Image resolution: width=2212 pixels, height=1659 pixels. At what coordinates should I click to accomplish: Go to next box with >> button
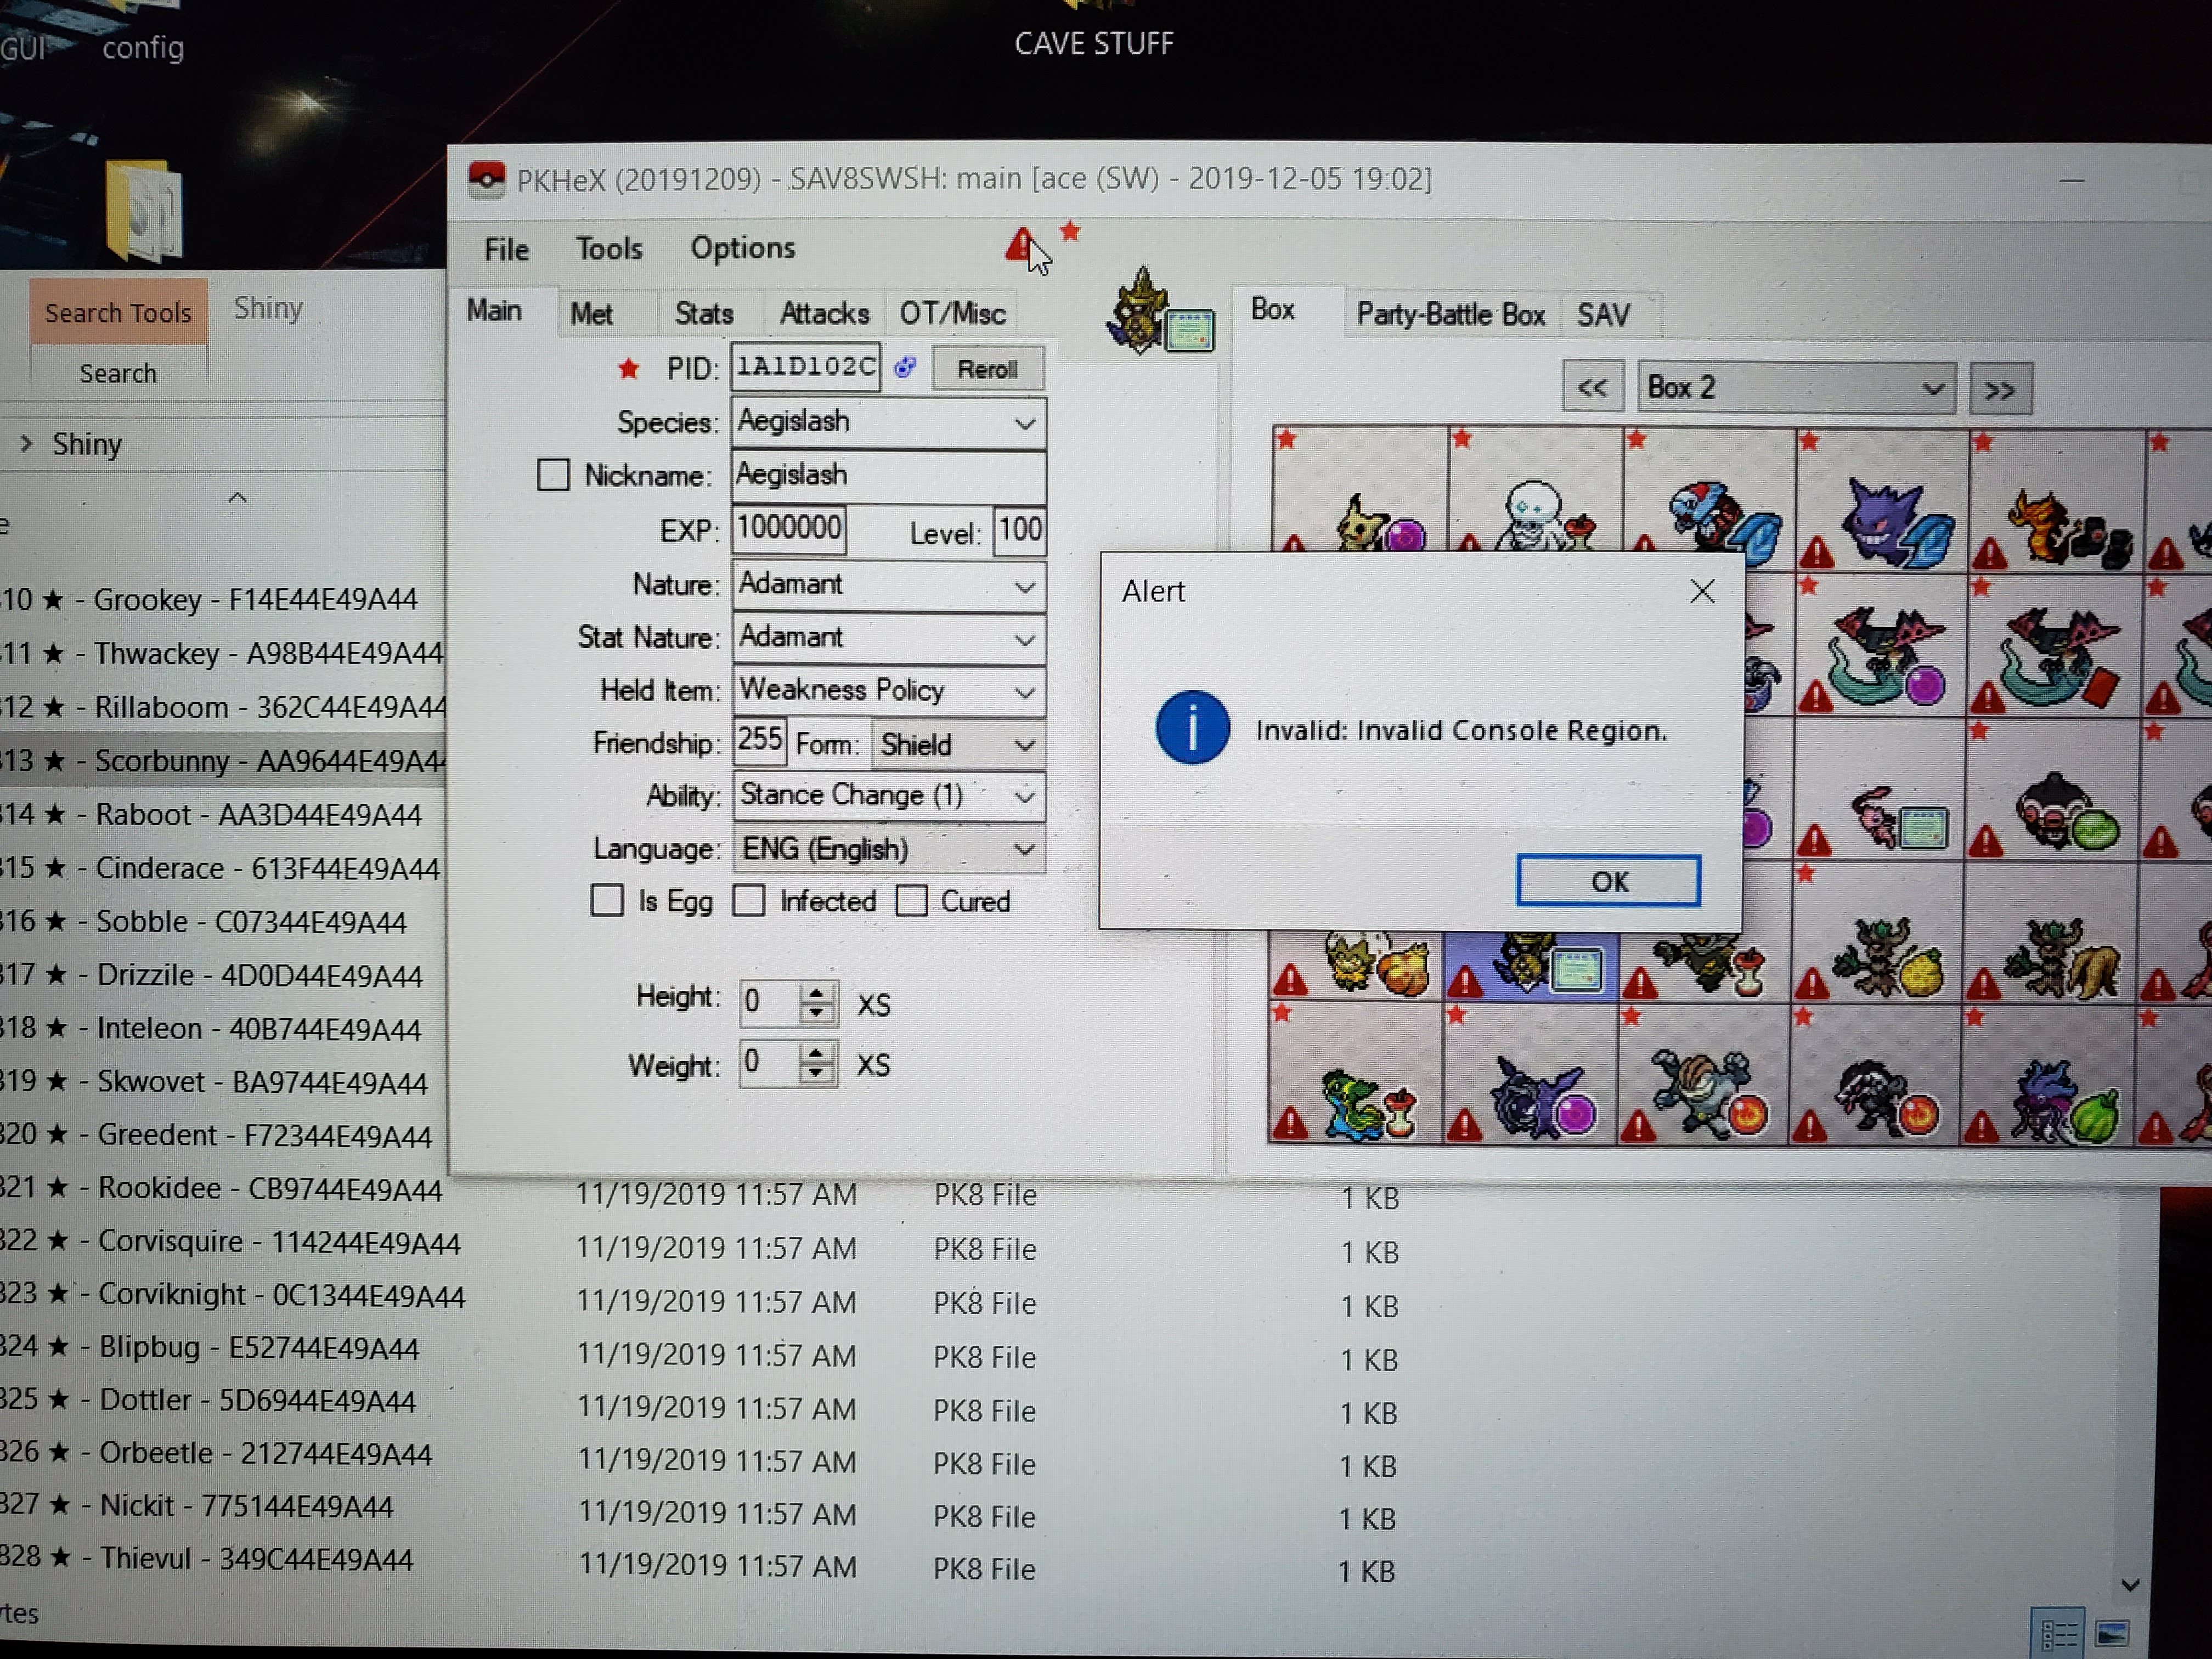tap(2000, 390)
